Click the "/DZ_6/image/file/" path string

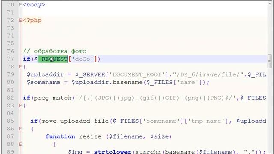coord(208,75)
